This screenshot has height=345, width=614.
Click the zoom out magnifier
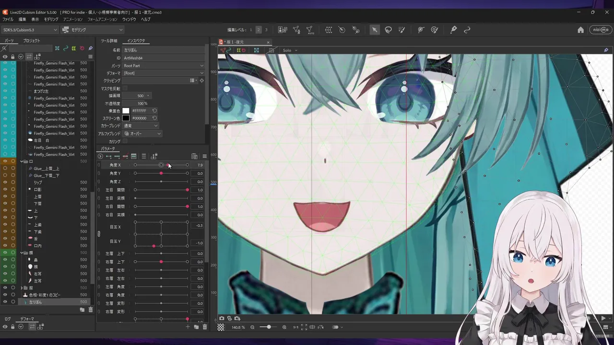point(252,327)
